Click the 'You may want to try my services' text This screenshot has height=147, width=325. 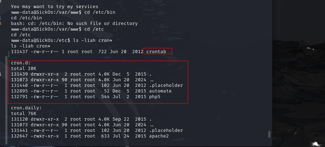pyautogui.click(x=55, y=7)
